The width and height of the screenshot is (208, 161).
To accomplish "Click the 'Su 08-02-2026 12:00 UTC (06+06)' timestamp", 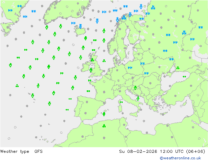I will point(162,151).
